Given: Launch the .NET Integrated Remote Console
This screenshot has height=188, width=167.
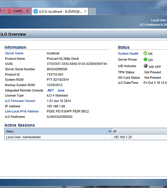Looking at the screenshot, I should click(50, 91).
